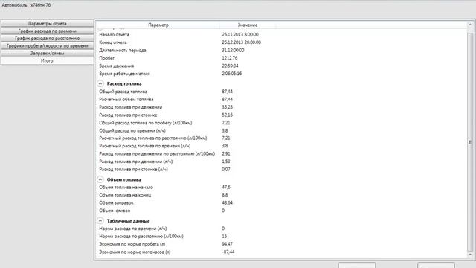Open the Параметры отчета tab
The image size is (476, 268).
tap(48, 23)
